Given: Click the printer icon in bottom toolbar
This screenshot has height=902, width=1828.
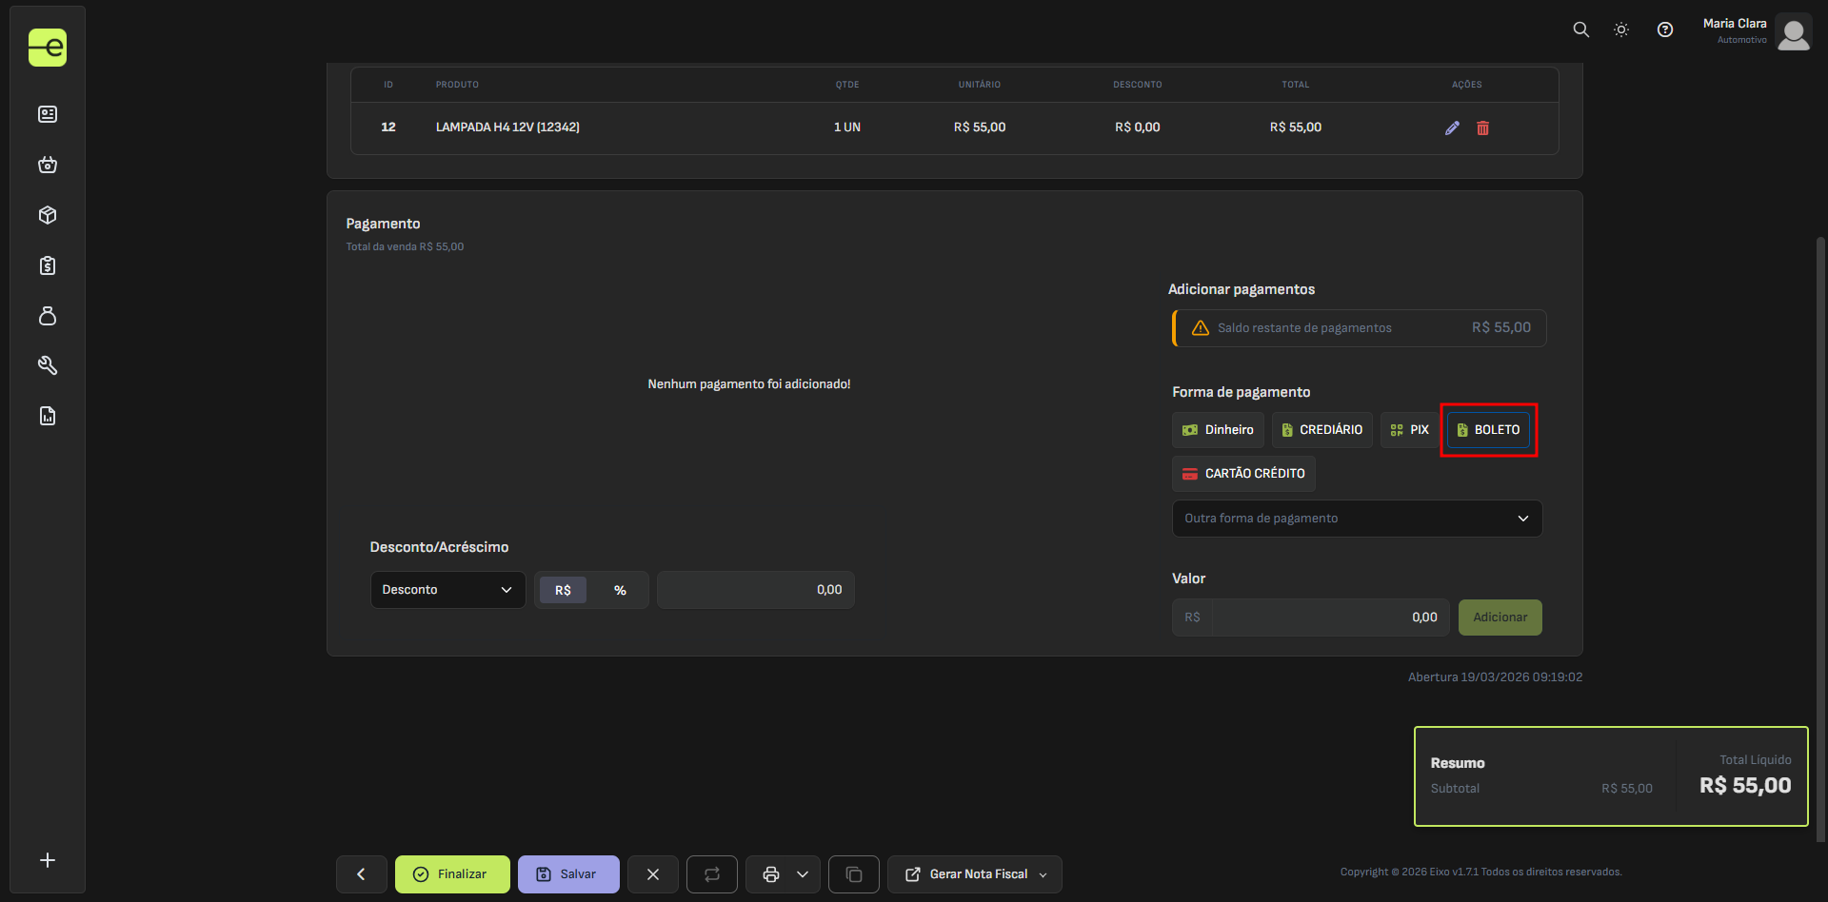Looking at the screenshot, I should click(x=770, y=874).
